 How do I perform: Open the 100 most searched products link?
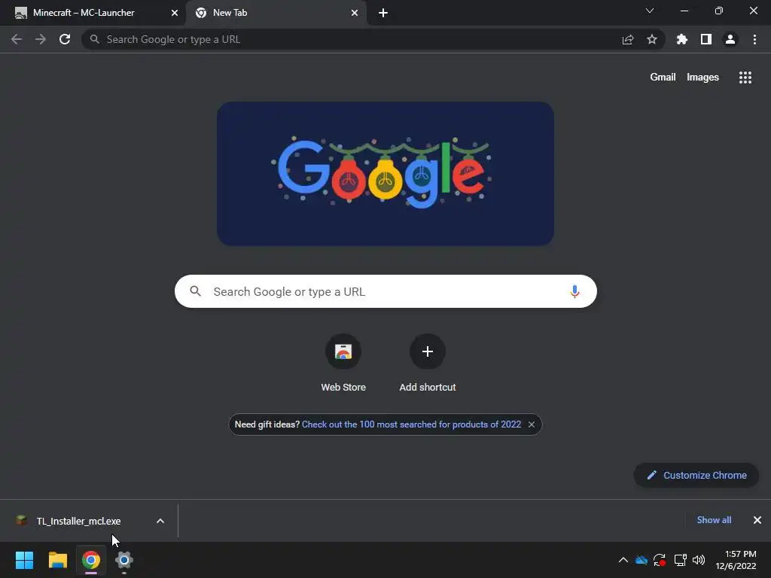(x=411, y=424)
